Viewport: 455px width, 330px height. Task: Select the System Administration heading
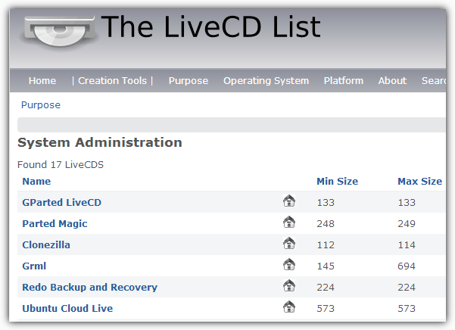coord(100,142)
